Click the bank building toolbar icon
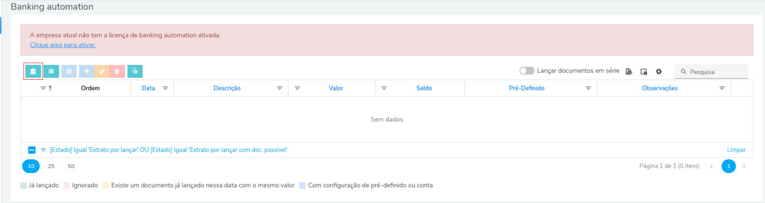The image size is (765, 203). (x=33, y=71)
